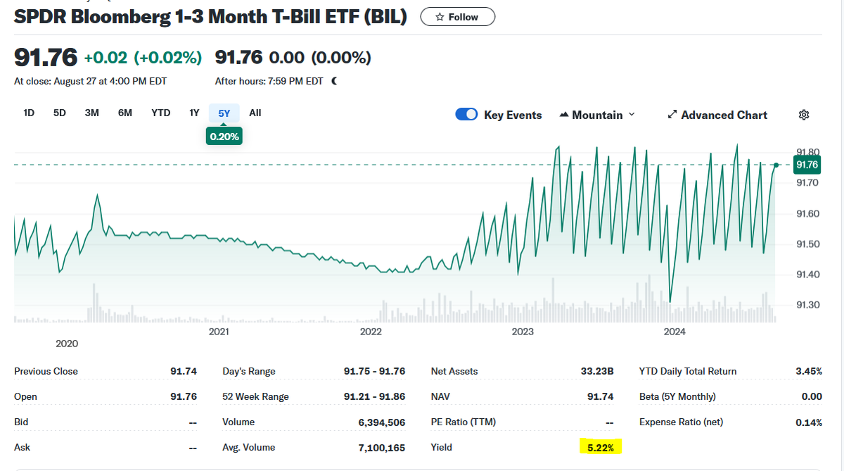Click the Beta (5Y Monthly) label

click(x=677, y=396)
